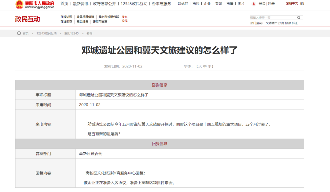The height and width of the screenshot is (192, 330).
Task: Open 12345政民互动 in top navigation
Action: (134, 4)
